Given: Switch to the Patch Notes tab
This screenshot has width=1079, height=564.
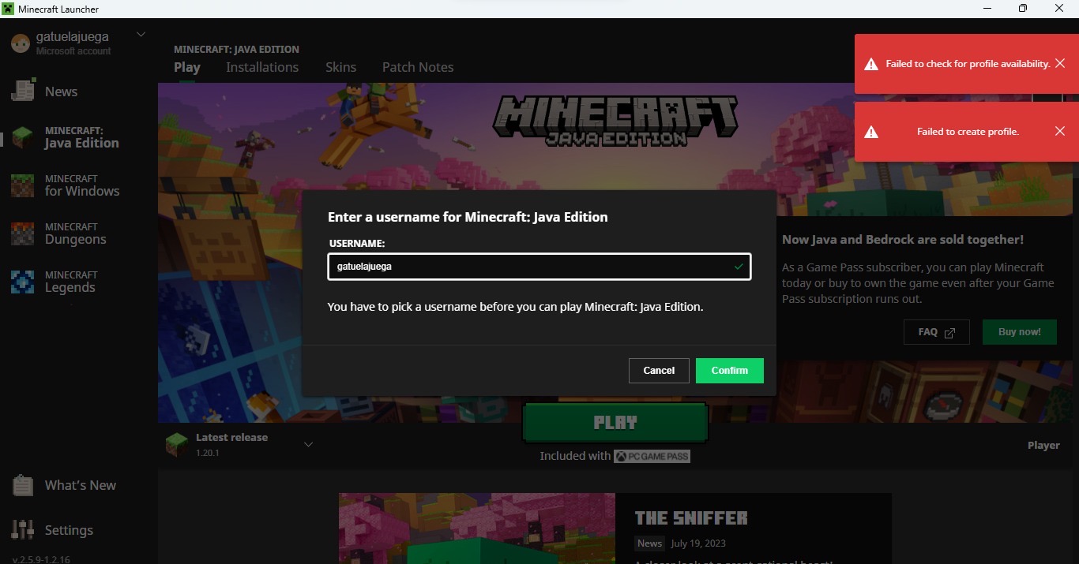Looking at the screenshot, I should pyautogui.click(x=418, y=67).
